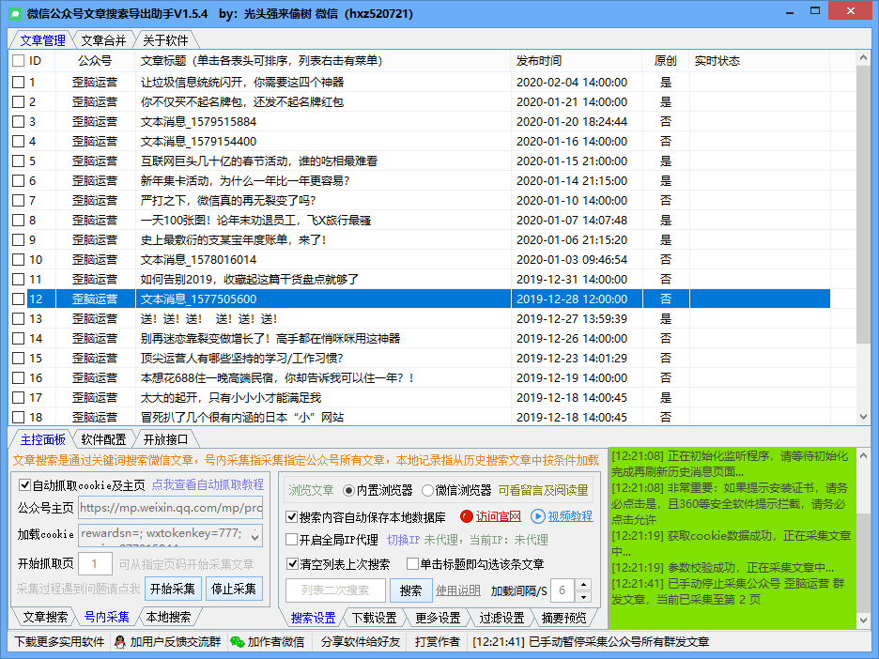Toggle 清空列表上次搜索 checkbox
Image resolution: width=879 pixels, height=659 pixels.
(291, 563)
